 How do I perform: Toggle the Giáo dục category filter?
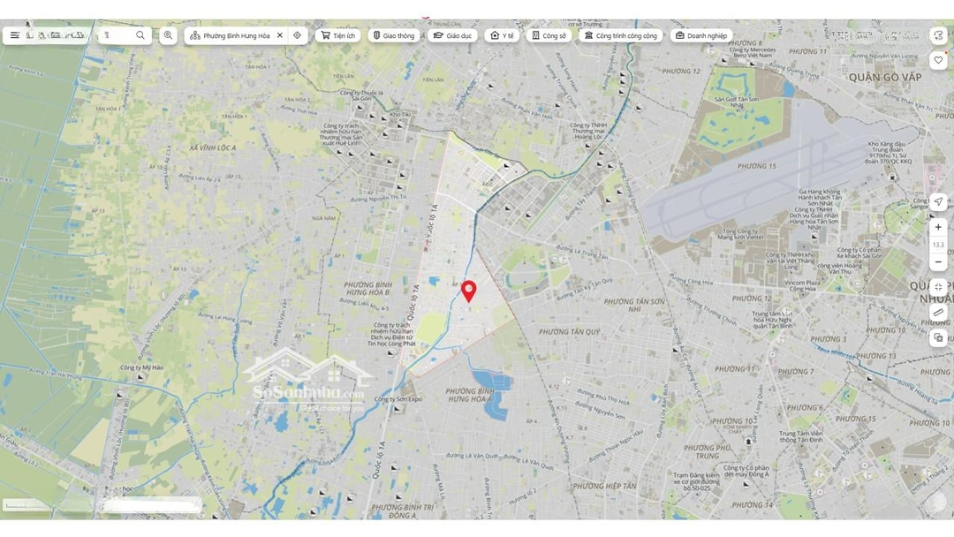[x=452, y=35]
